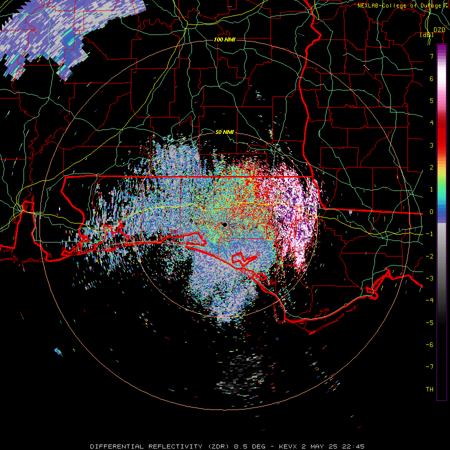The image size is (450, 450).
Task: Click the 4 value on the color scale
Action: tap(431, 123)
